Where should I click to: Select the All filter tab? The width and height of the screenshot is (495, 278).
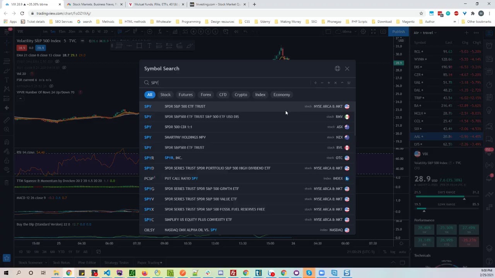click(150, 95)
